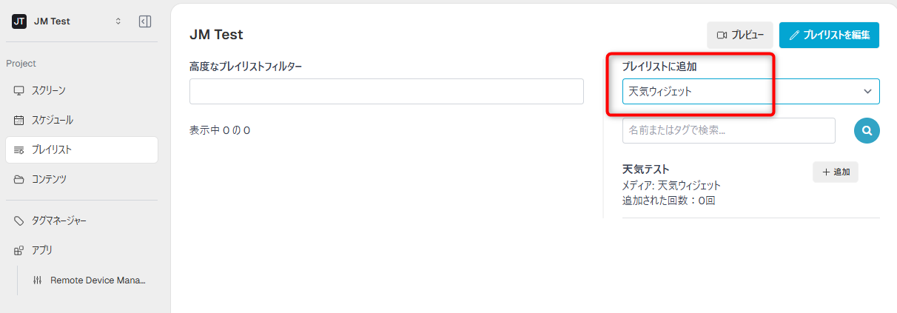Viewport: 897px width, 313px height.
Task: Click the プレビュー button
Action: (x=740, y=35)
